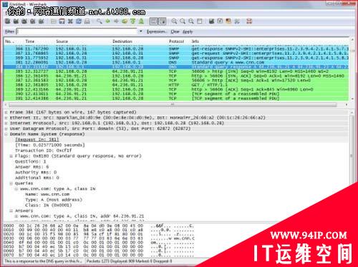358x267 pixels.
Task: Select the TCP [SYN] packet to 64.236.91.21
Action: point(176,71)
